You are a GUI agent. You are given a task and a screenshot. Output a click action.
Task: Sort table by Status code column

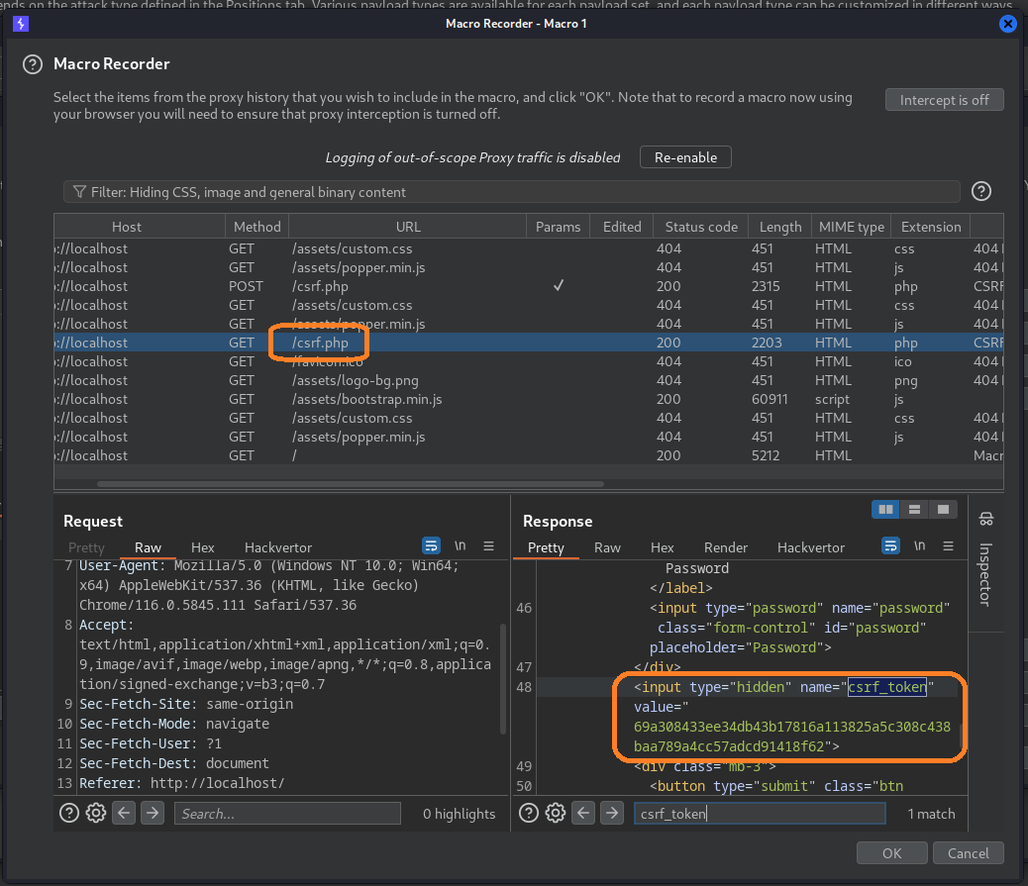[700, 227]
